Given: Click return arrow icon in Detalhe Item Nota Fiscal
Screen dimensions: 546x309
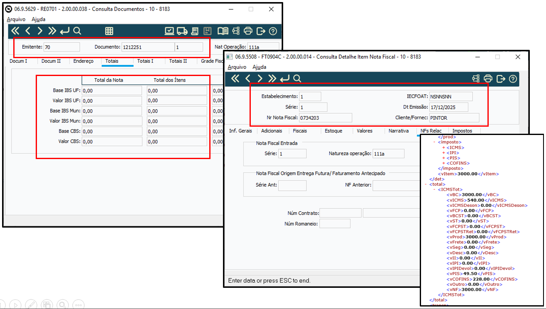Looking at the screenshot, I should coord(284,78).
